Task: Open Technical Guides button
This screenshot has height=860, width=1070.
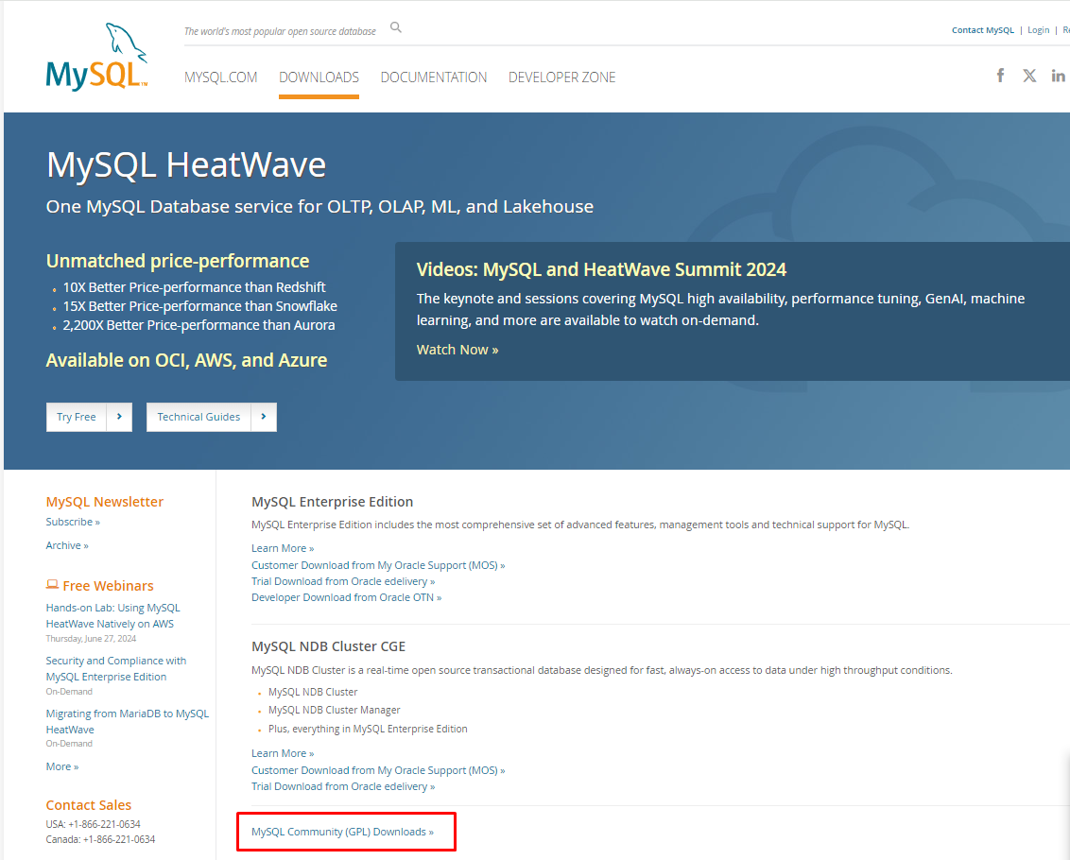Action: (198, 417)
